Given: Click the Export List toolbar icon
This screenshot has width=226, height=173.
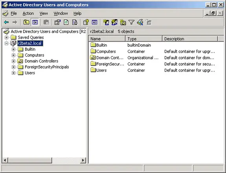Looking at the screenshot, I should click(75, 22).
